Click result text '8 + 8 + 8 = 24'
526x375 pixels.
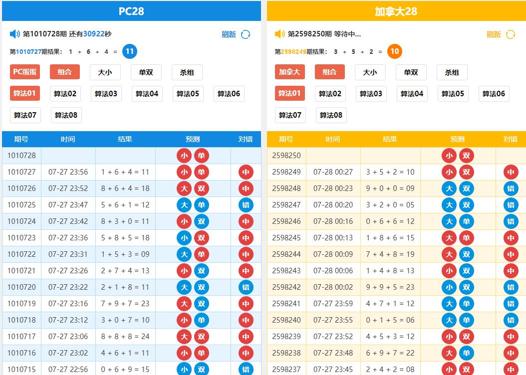coord(125,337)
